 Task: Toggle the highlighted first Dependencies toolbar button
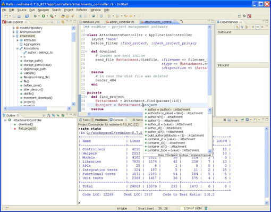coord(237,27)
